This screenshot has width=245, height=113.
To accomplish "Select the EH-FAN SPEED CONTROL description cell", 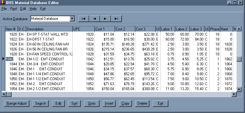I will point(49,54).
